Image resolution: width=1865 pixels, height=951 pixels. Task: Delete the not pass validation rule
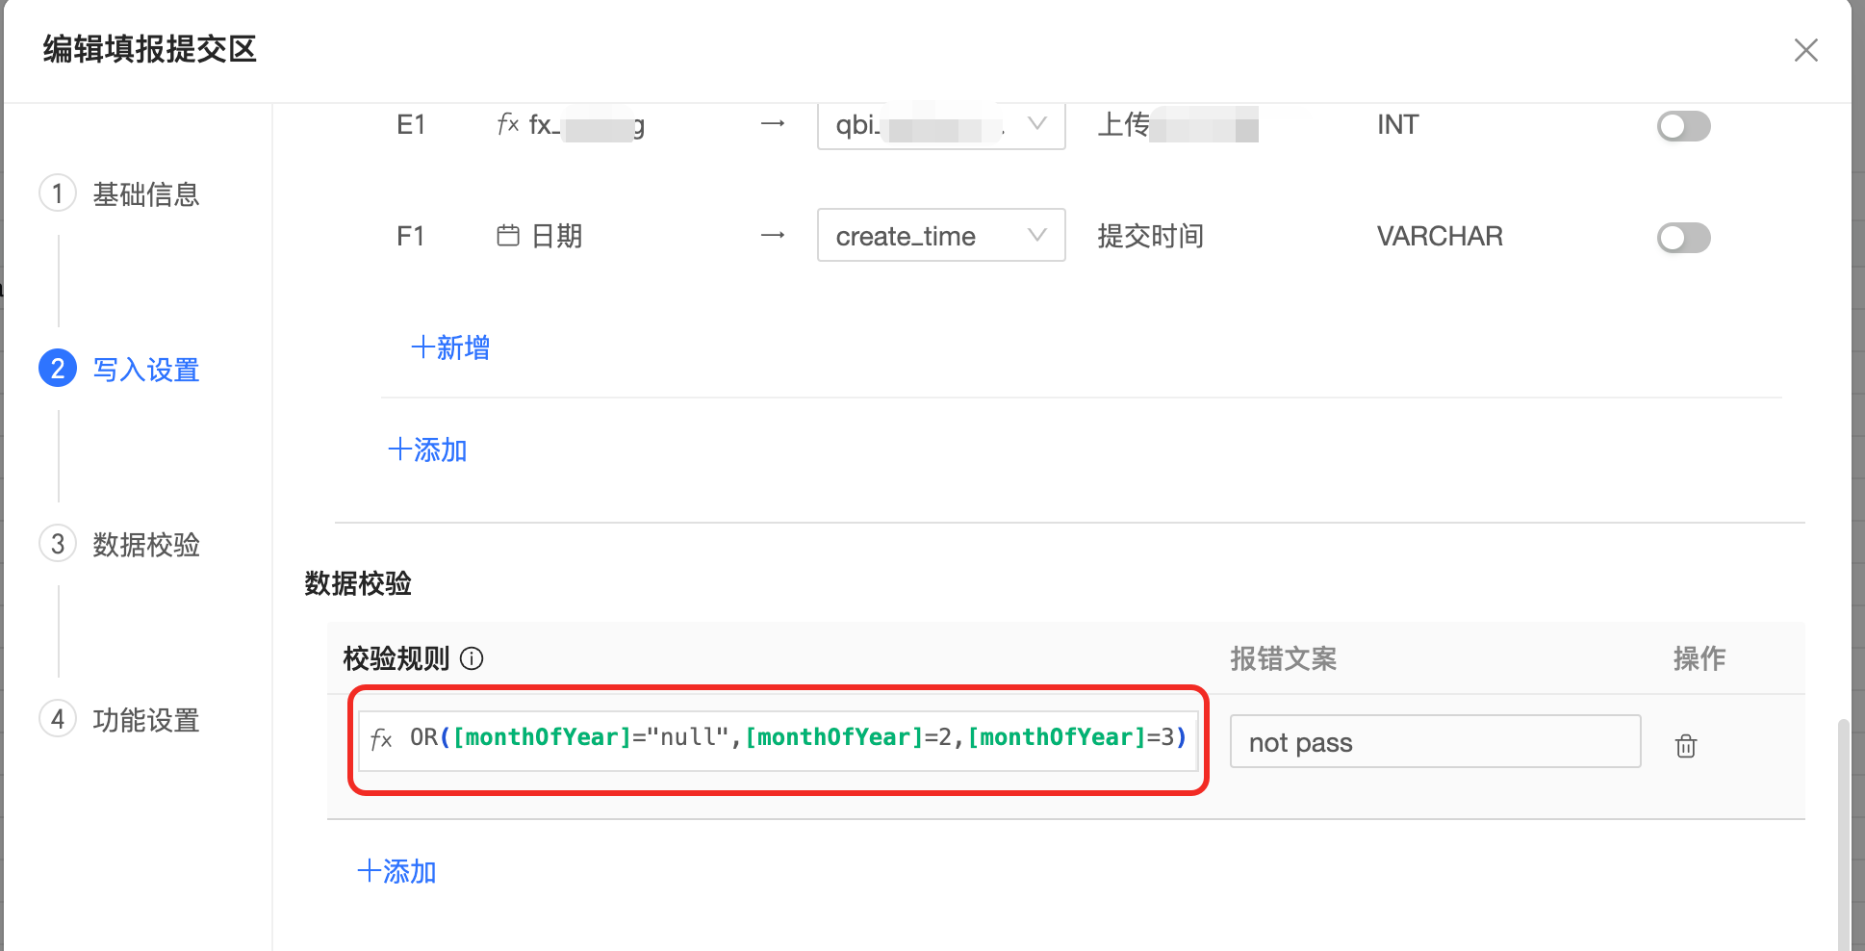click(x=1685, y=746)
